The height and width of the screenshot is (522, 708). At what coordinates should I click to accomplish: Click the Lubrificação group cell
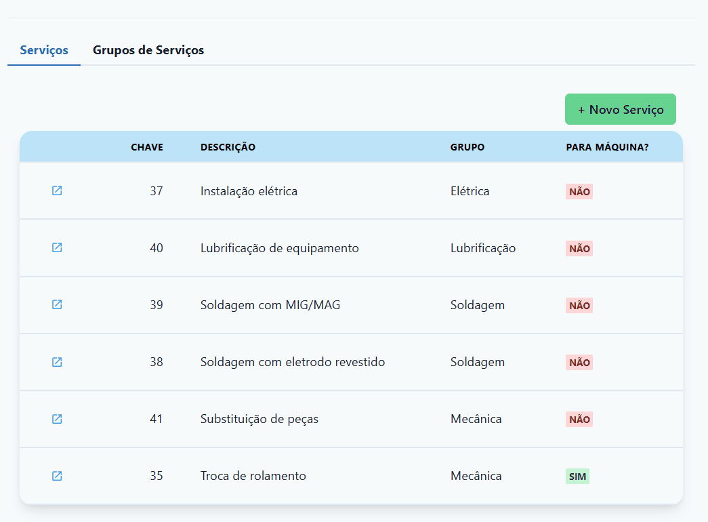(483, 248)
